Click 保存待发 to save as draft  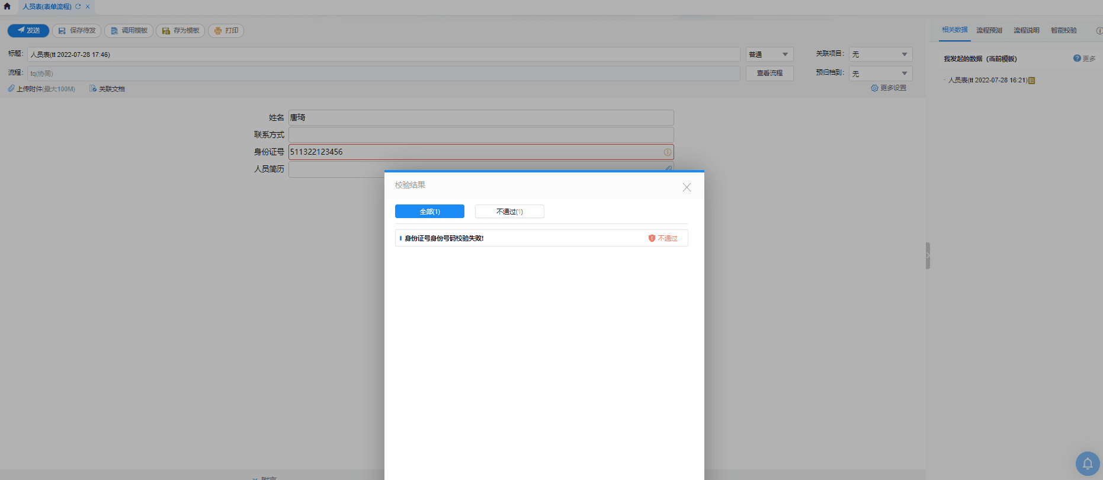[77, 30]
